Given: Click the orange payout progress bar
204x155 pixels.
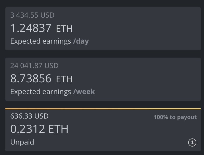Looking at the screenshot, I should (103, 109).
